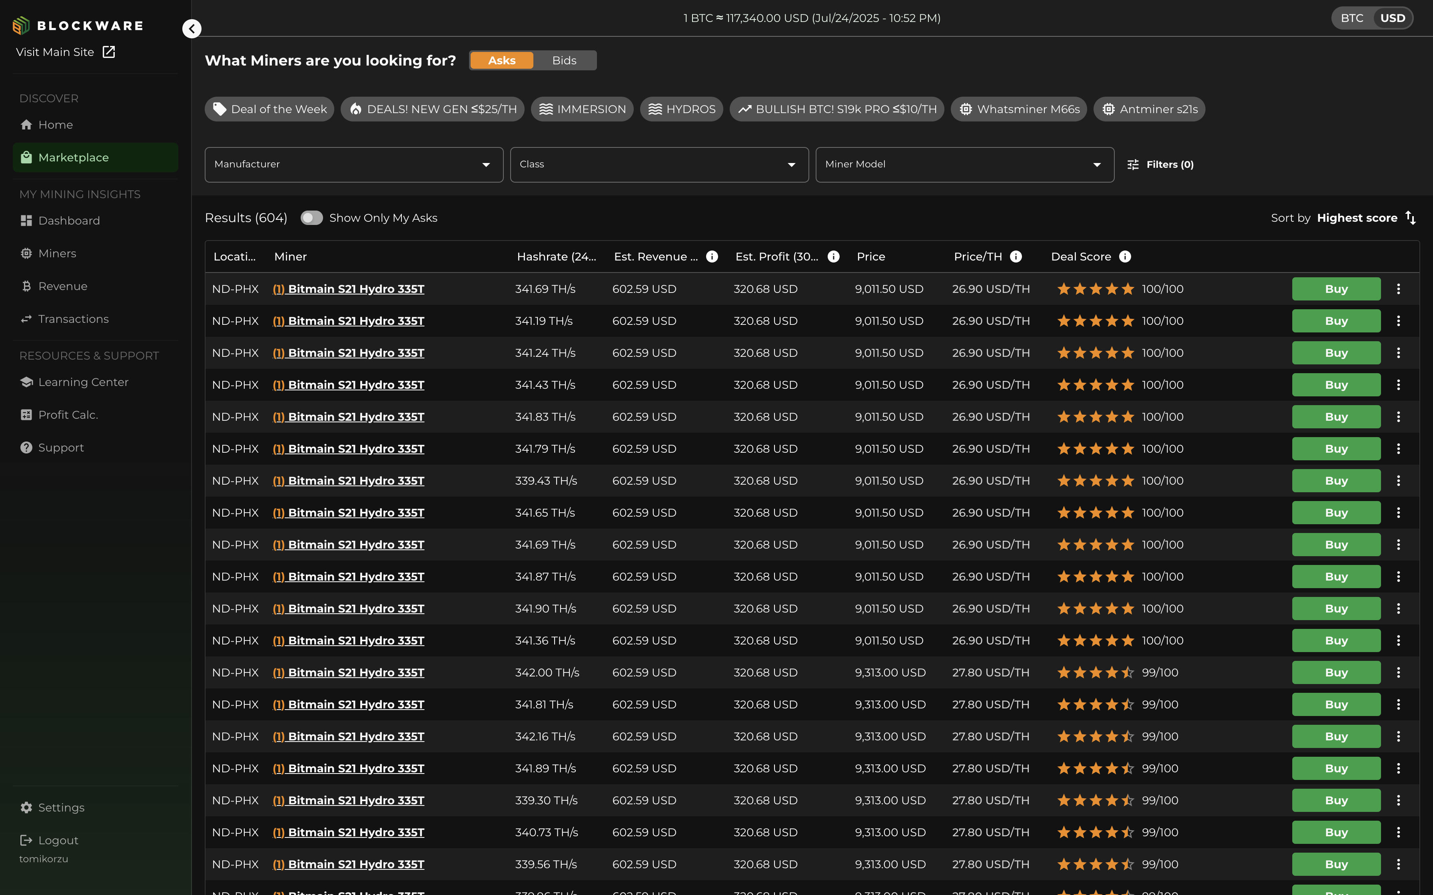Image resolution: width=1433 pixels, height=895 pixels.
Task: Apply the HYDROS filter chip
Action: [x=682, y=109]
